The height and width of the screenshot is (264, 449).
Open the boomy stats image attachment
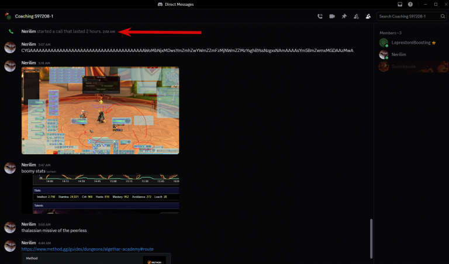point(100,194)
